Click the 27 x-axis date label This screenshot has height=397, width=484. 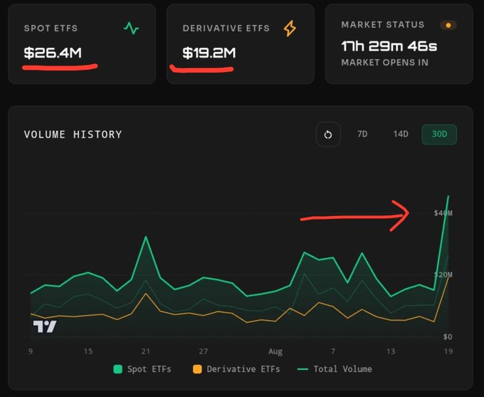(x=203, y=351)
